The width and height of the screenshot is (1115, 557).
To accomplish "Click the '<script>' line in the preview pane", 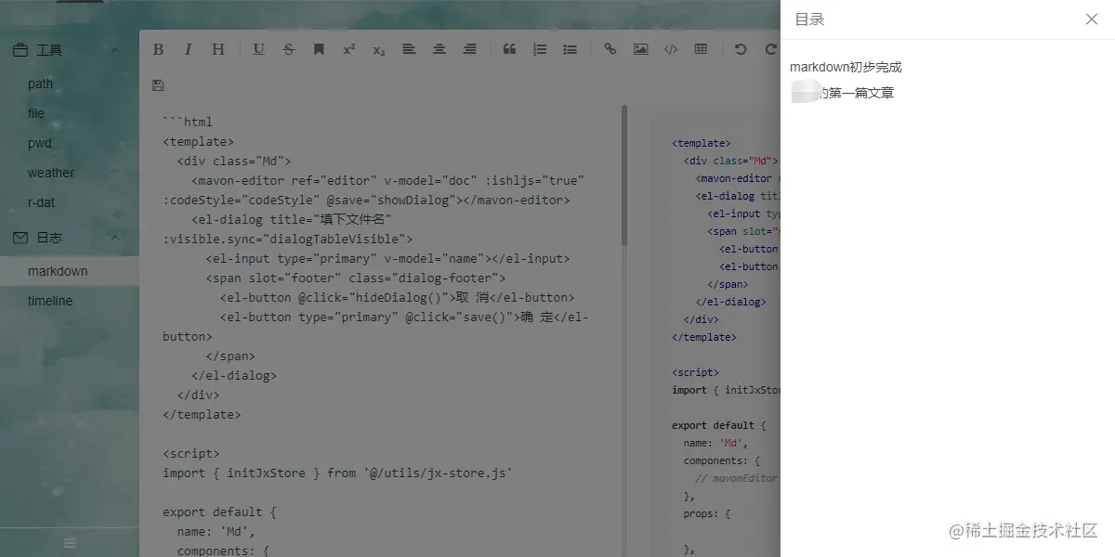I will click(x=695, y=372).
